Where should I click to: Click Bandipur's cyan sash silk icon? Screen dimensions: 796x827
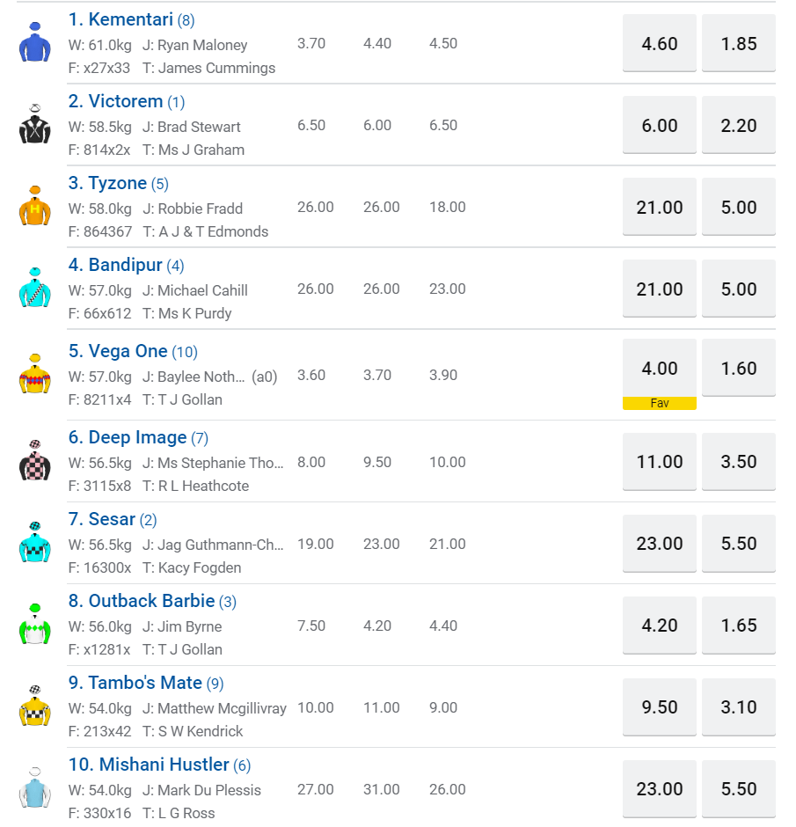point(35,289)
